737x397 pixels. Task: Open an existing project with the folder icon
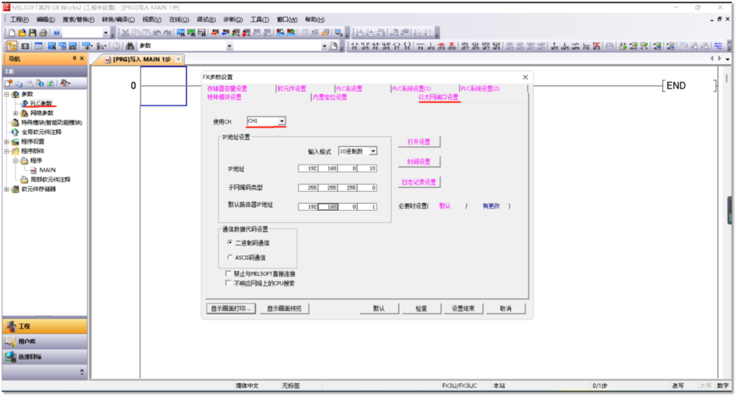22,33
